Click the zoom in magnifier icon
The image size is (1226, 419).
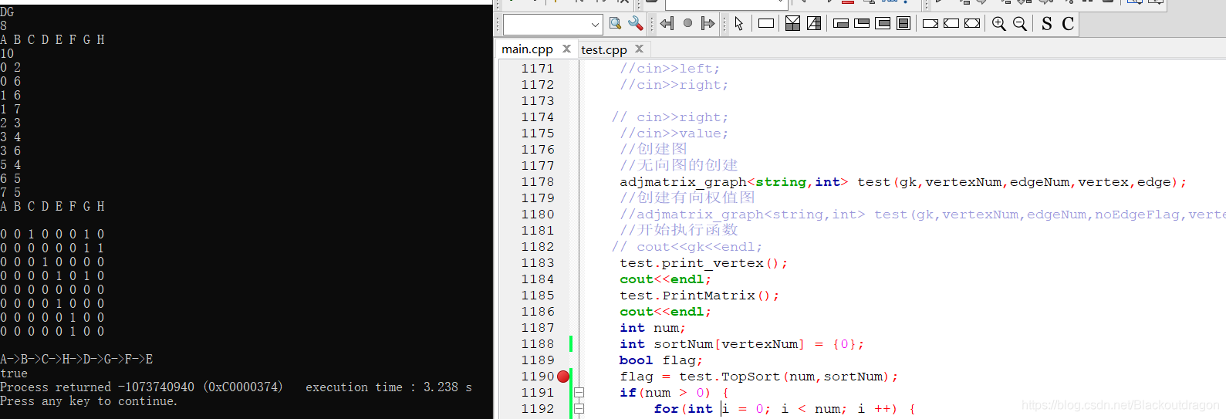[x=999, y=24]
